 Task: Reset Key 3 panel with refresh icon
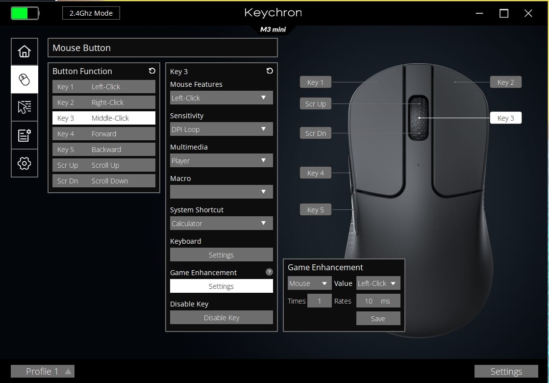270,71
